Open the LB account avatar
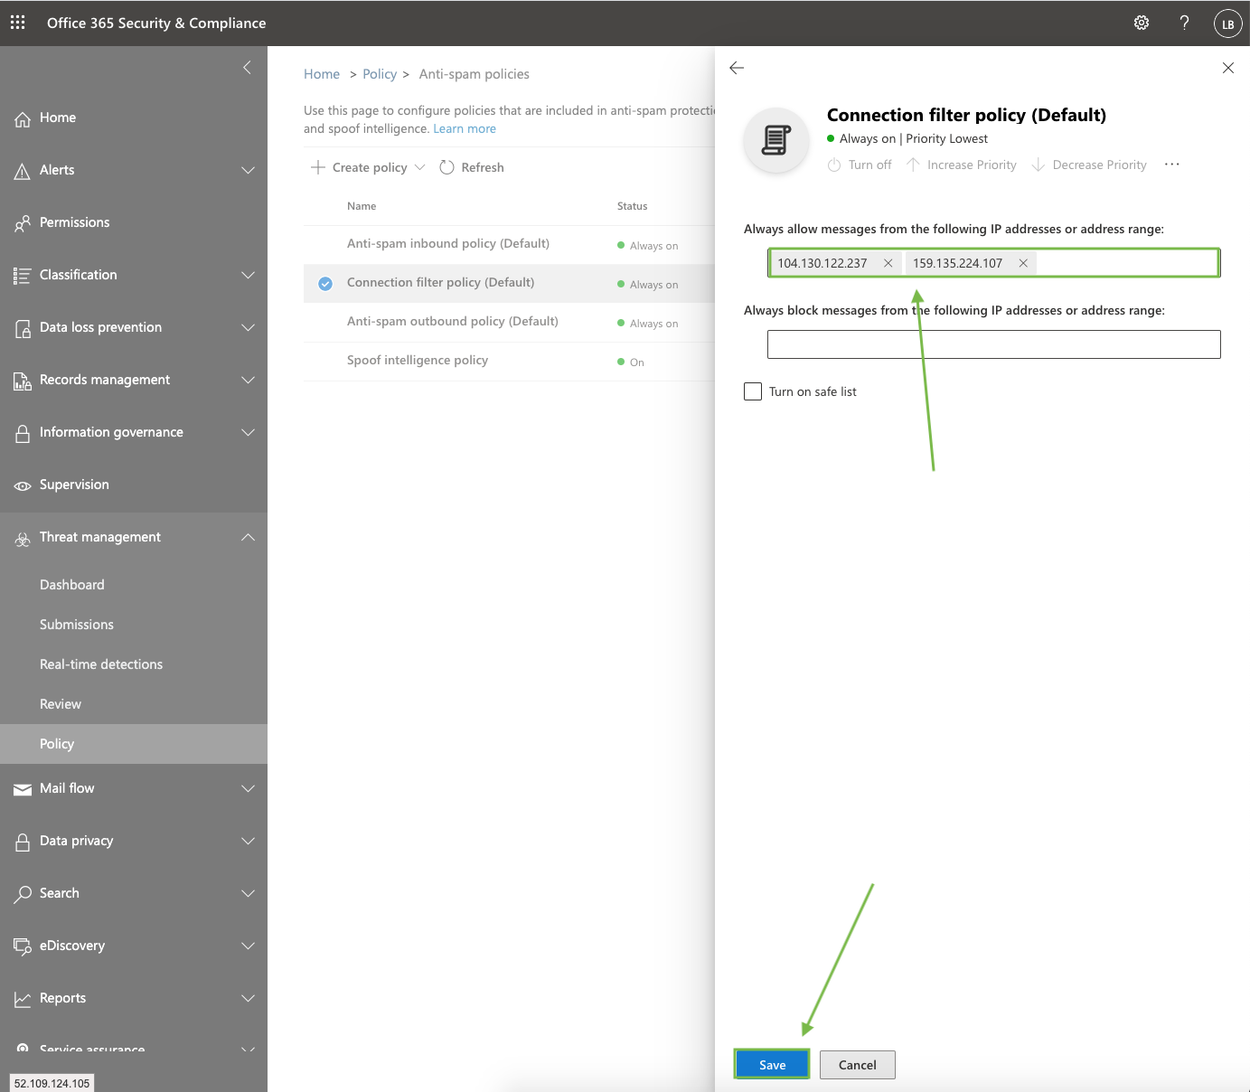1250x1092 pixels. [1227, 24]
